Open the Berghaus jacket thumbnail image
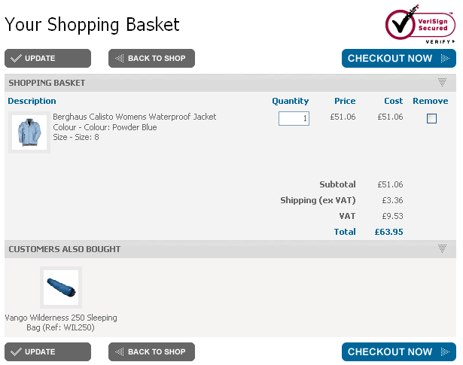Screen dimensions: 463x365 [29, 132]
